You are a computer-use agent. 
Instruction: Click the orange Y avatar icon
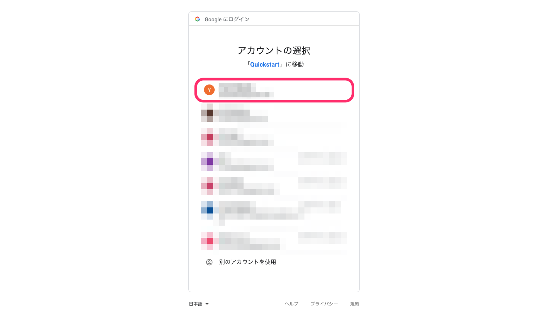[x=209, y=90]
